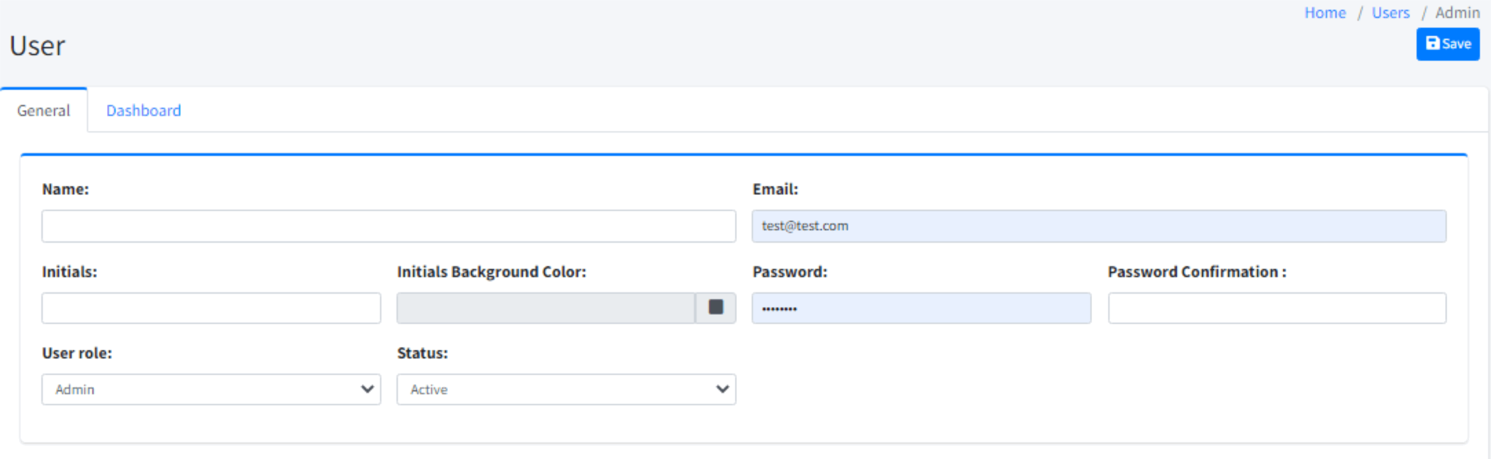Screen dimensions: 1491x459
Task: Focus the Name input field
Action: tap(388, 226)
